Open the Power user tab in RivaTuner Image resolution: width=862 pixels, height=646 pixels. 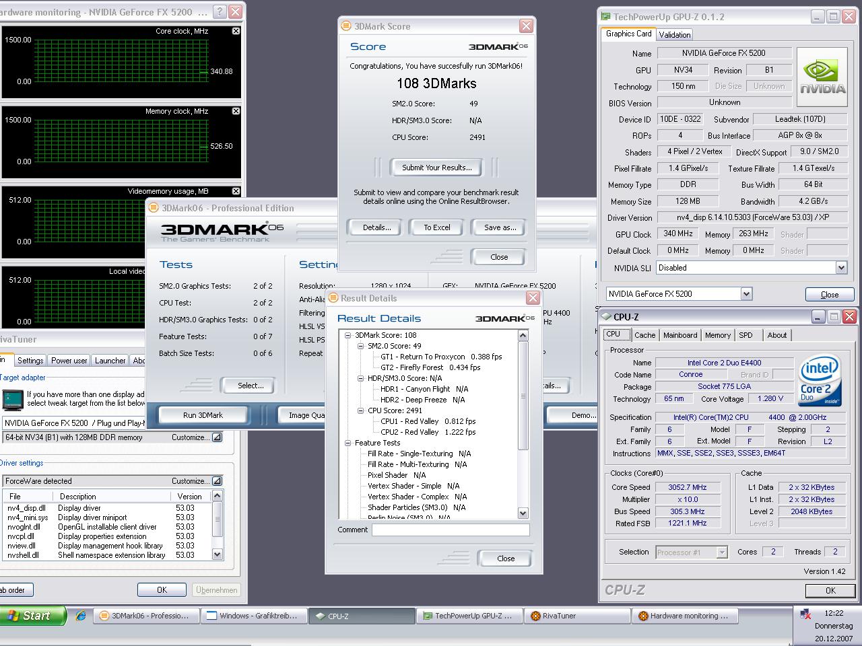pos(69,361)
